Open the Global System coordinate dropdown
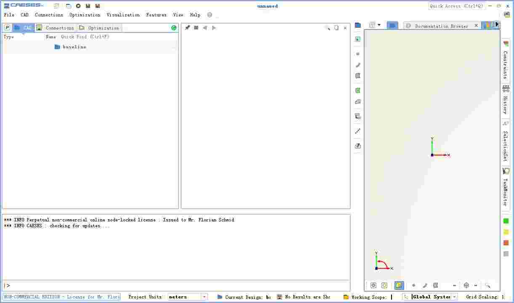 pyautogui.click(x=455, y=297)
